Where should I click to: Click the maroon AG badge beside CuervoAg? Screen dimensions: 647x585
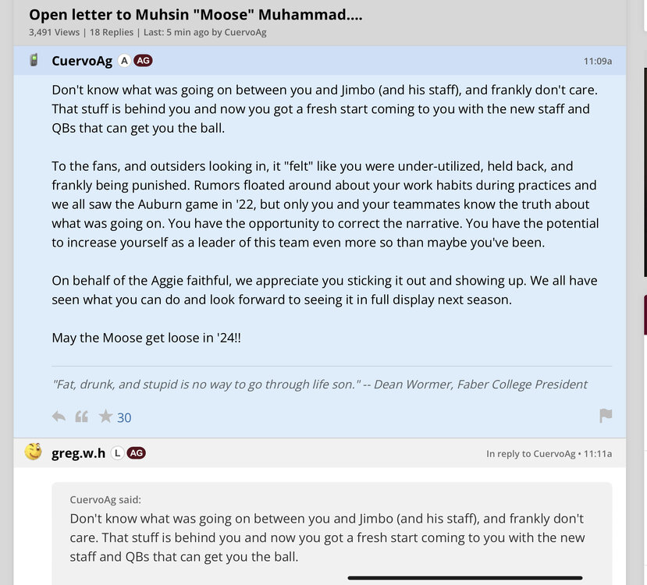click(x=142, y=61)
